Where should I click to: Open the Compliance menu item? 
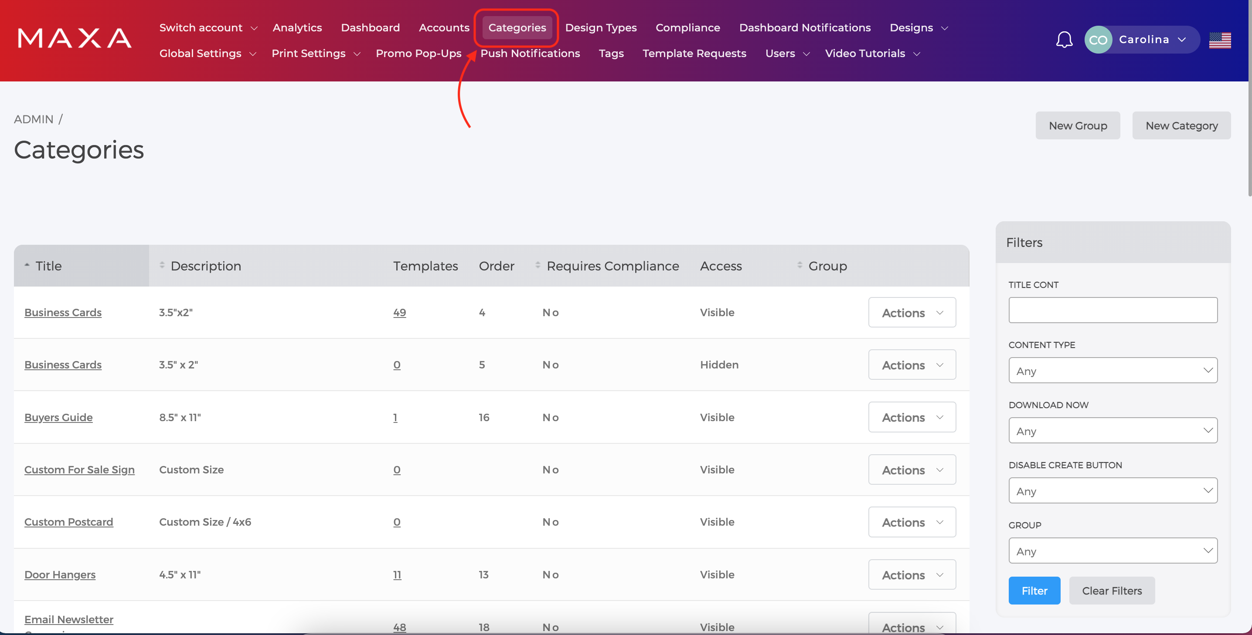(688, 28)
